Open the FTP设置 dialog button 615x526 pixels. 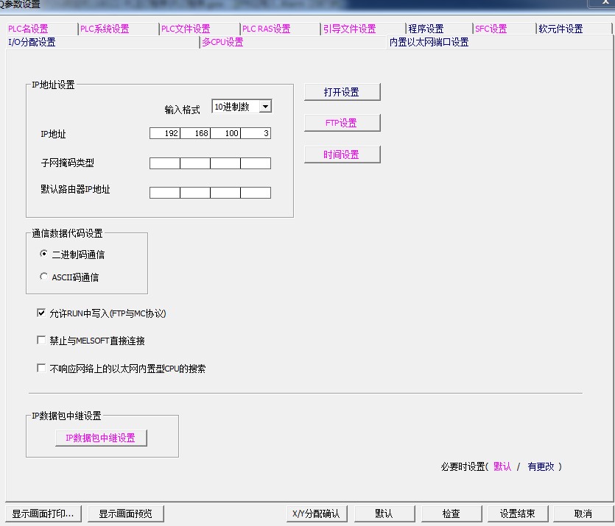tap(342, 123)
